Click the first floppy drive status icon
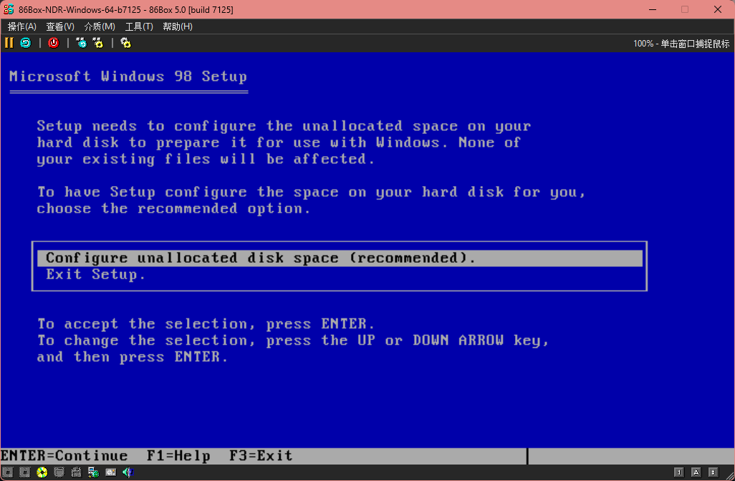 coord(7,472)
